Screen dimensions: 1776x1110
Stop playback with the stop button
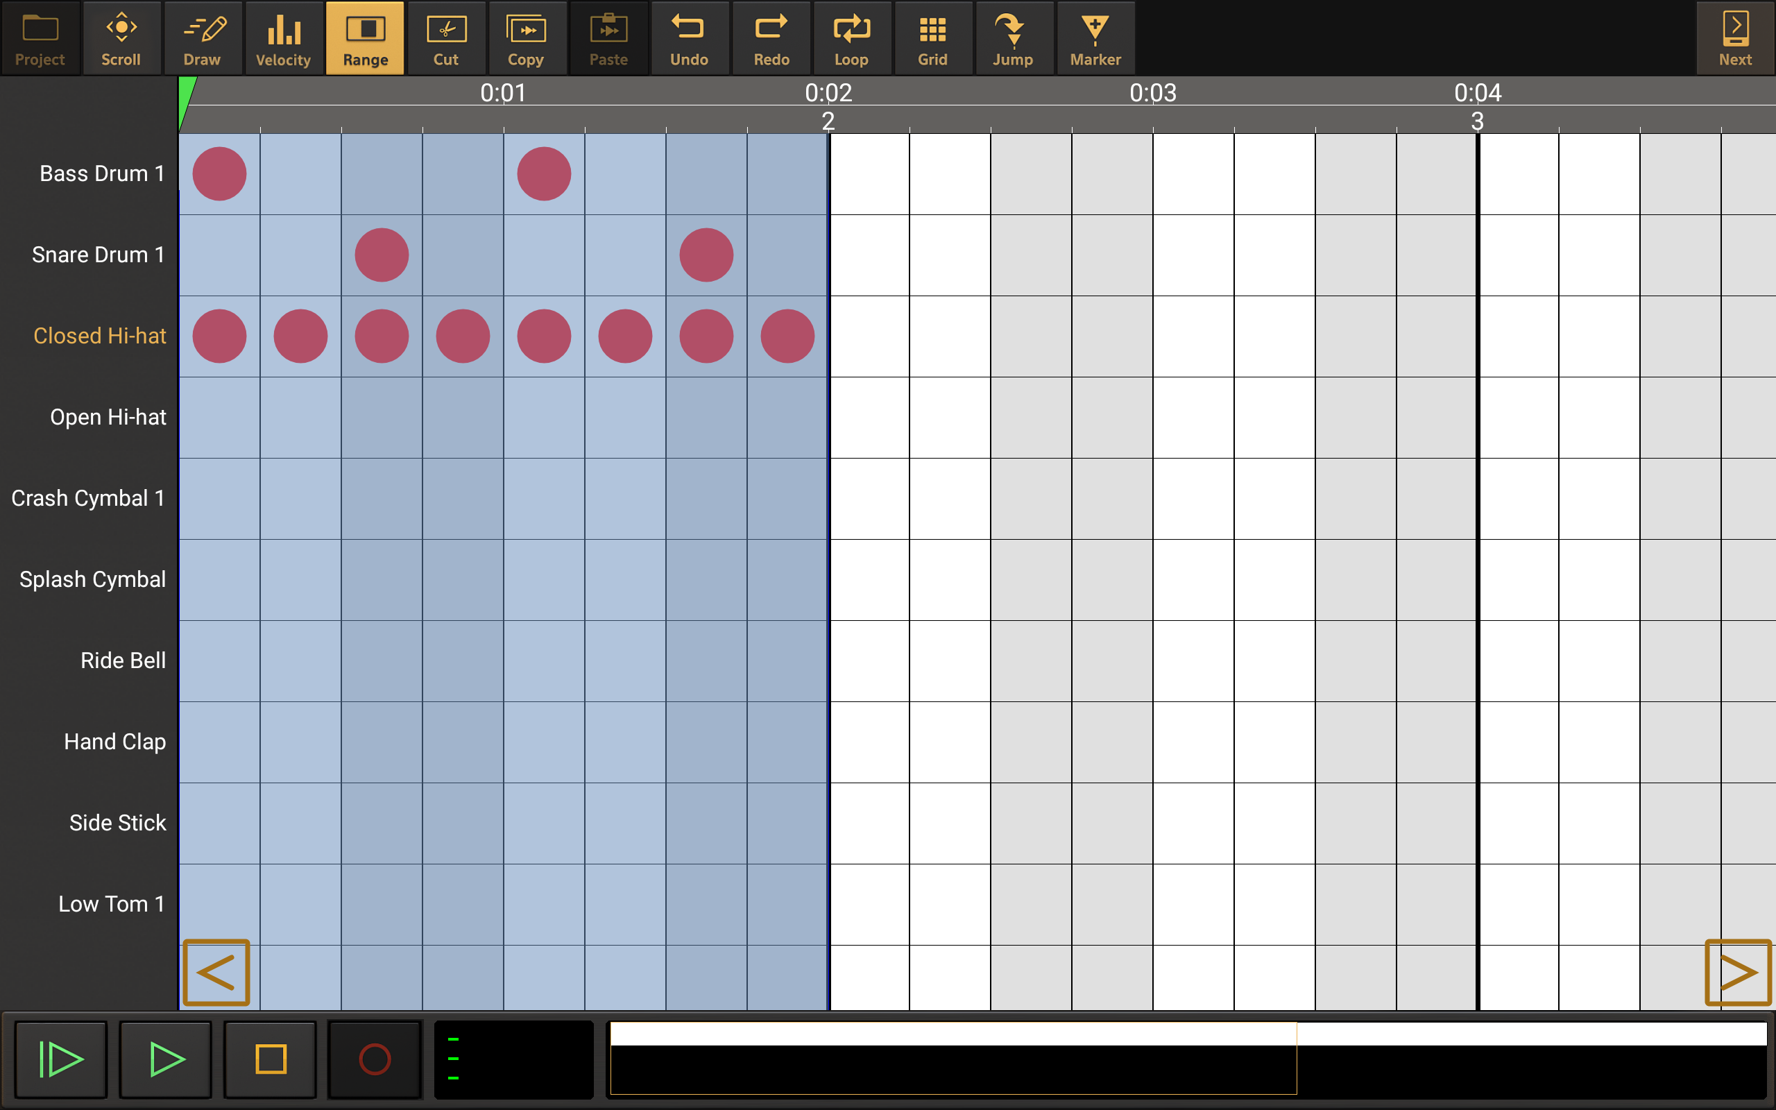pyautogui.click(x=269, y=1059)
